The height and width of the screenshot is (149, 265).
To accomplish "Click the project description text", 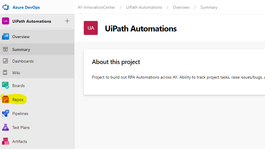I will (x=178, y=77).
